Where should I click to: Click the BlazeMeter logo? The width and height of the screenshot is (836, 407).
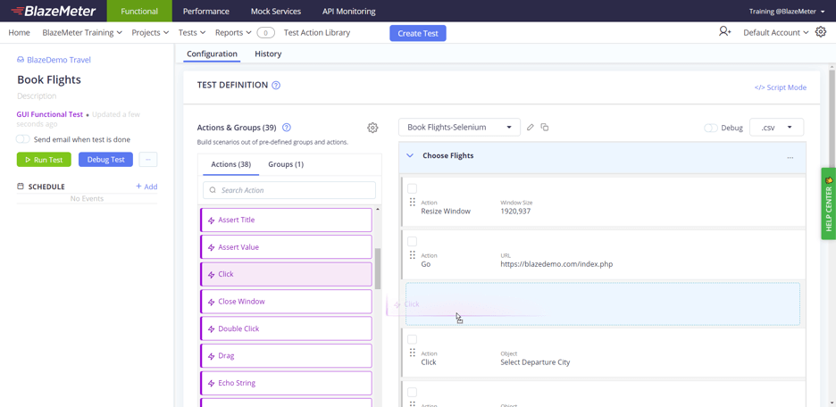click(x=54, y=11)
